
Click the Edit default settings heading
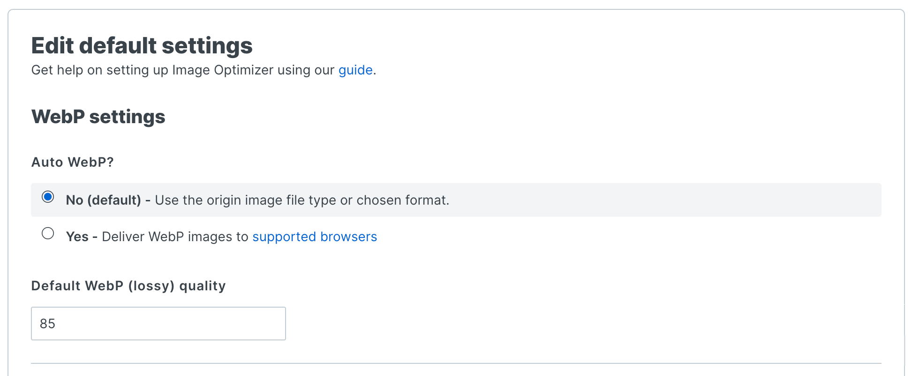(142, 45)
